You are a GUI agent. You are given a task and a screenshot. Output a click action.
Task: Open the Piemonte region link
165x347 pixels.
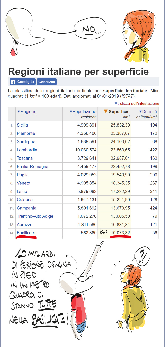(x=26, y=133)
